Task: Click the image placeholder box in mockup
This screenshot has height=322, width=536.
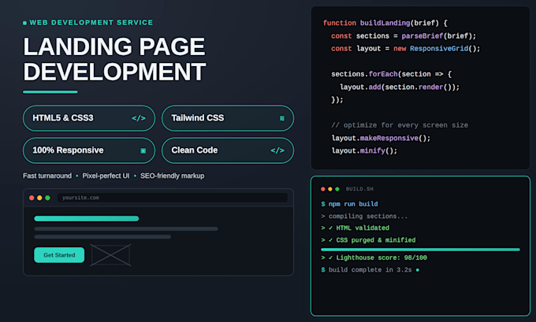Action: tap(111, 255)
